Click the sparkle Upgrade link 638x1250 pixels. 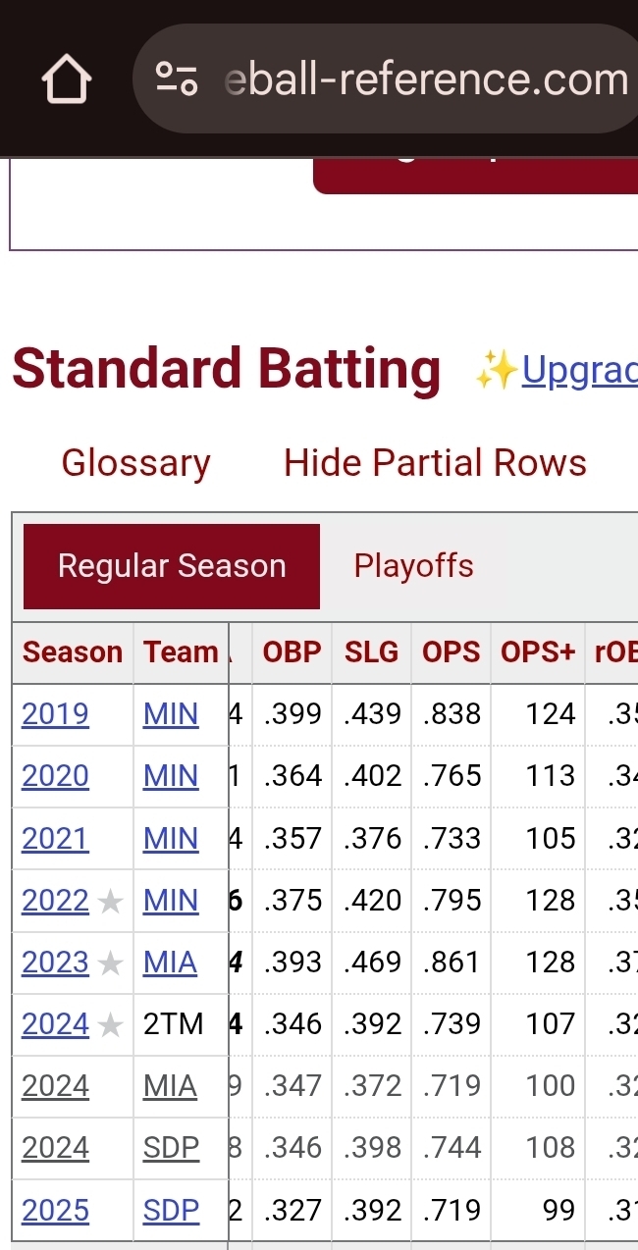[578, 370]
